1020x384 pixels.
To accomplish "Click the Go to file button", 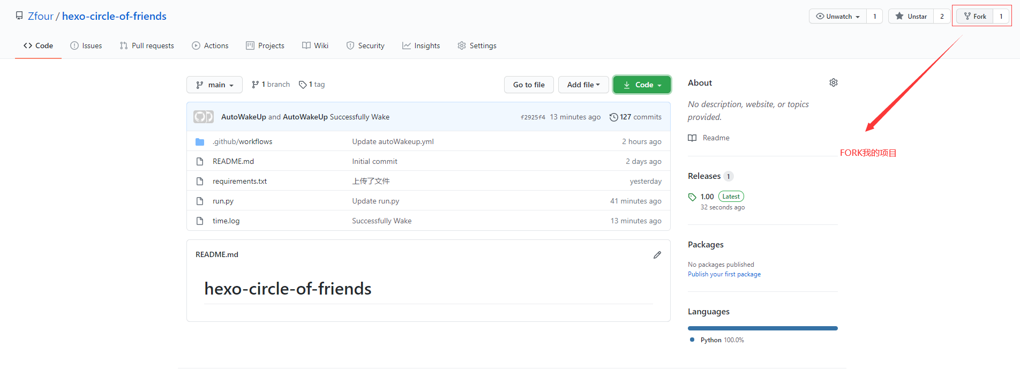I will click(x=529, y=85).
